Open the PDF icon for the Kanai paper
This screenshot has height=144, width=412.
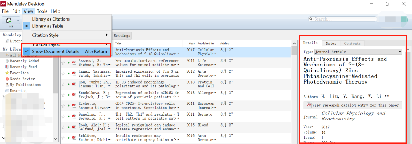point(74,73)
